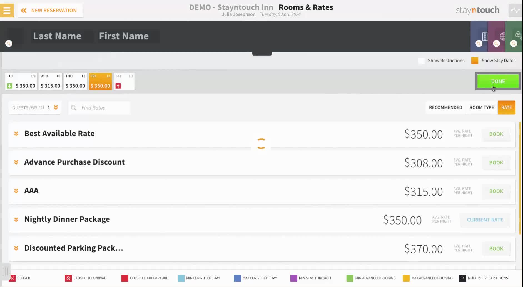Click the Stayntouch logo
Viewport: 523px width, 287px height.
(x=477, y=10)
